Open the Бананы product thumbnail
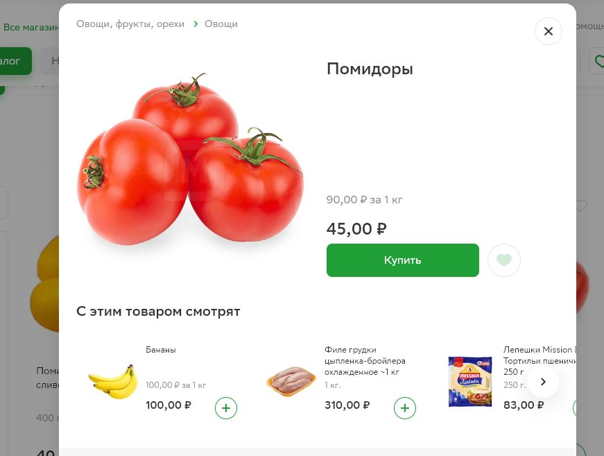 (113, 382)
